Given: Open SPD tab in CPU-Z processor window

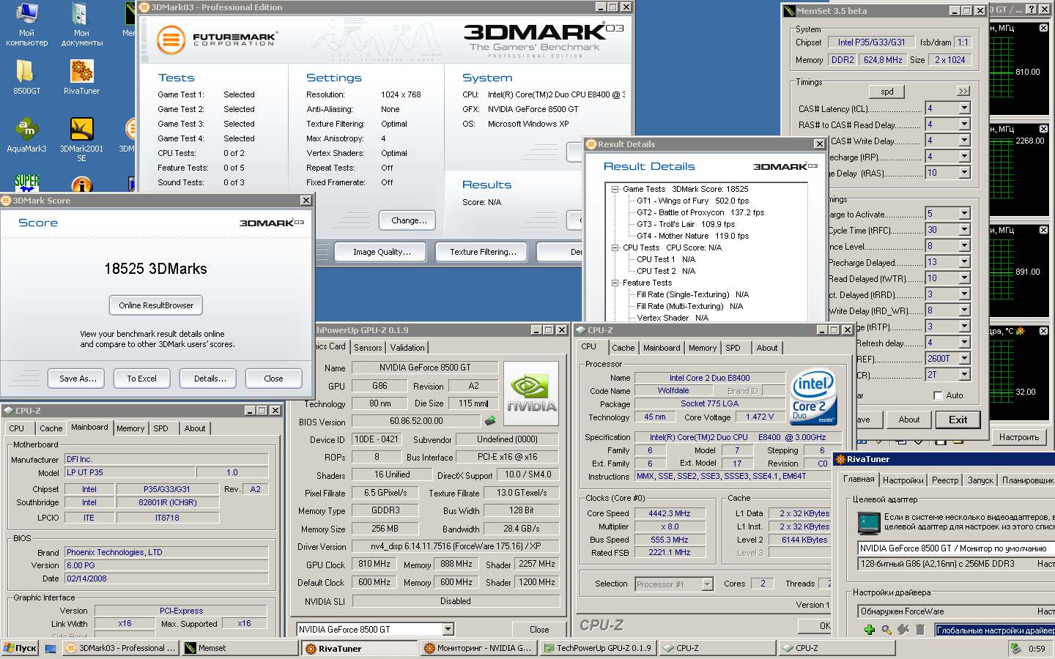Looking at the screenshot, I should click(733, 348).
